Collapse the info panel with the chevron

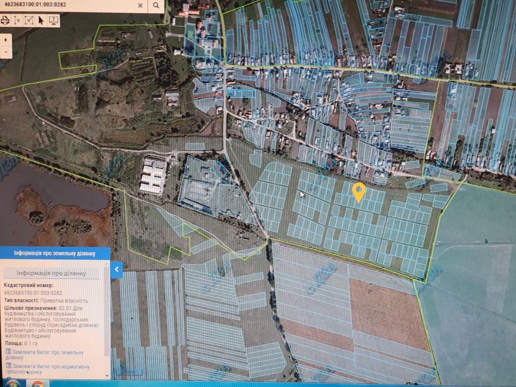click(117, 269)
